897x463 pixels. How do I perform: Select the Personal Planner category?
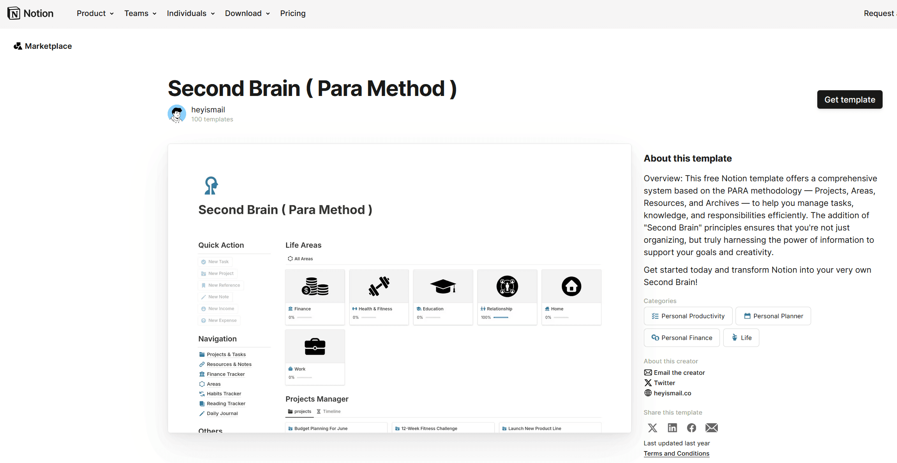(x=773, y=316)
